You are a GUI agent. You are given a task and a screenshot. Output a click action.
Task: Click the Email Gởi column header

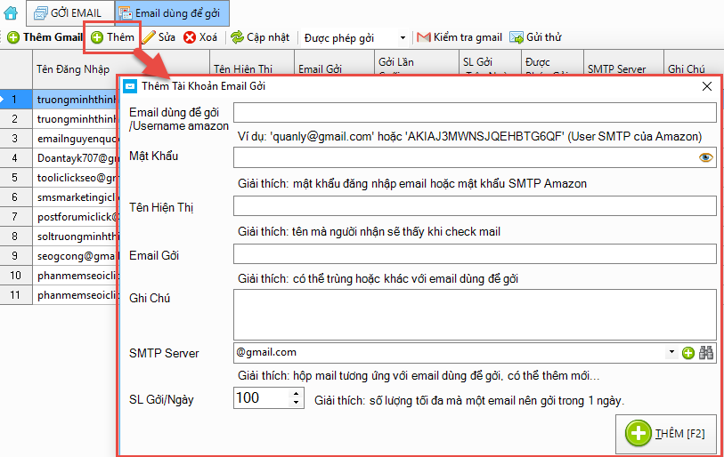pyautogui.click(x=334, y=63)
